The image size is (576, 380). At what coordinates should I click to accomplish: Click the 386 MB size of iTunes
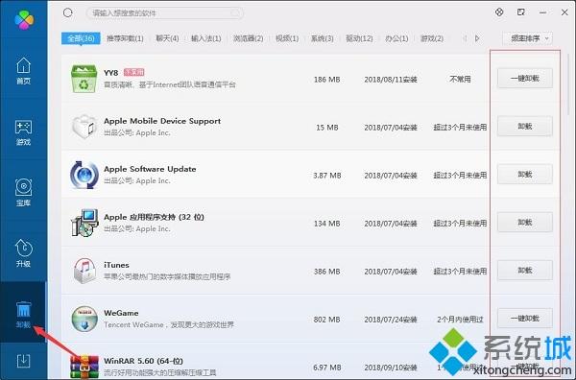[327, 272]
